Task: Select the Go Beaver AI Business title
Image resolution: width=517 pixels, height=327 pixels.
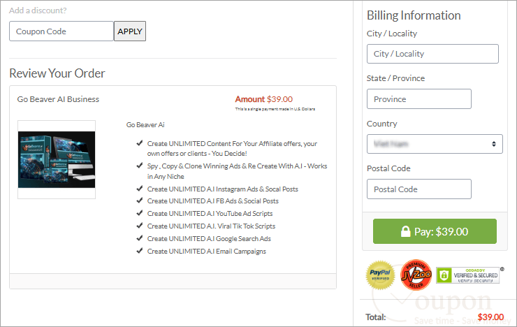Action: coord(58,99)
